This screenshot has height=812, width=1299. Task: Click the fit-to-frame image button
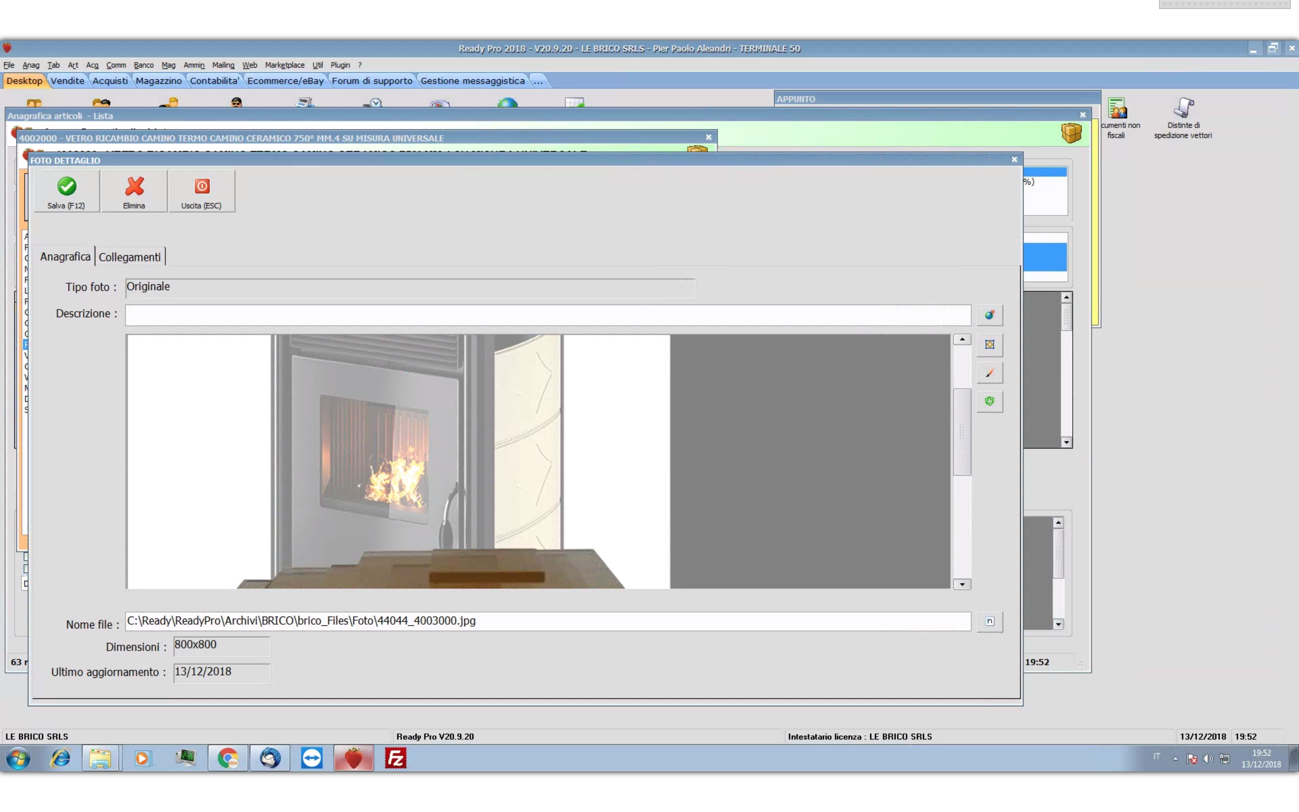(x=989, y=345)
